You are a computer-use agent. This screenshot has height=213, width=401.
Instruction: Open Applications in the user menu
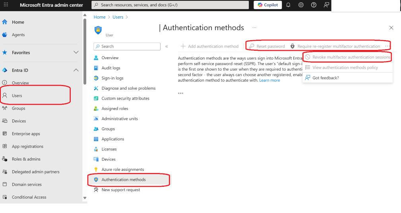112,139
